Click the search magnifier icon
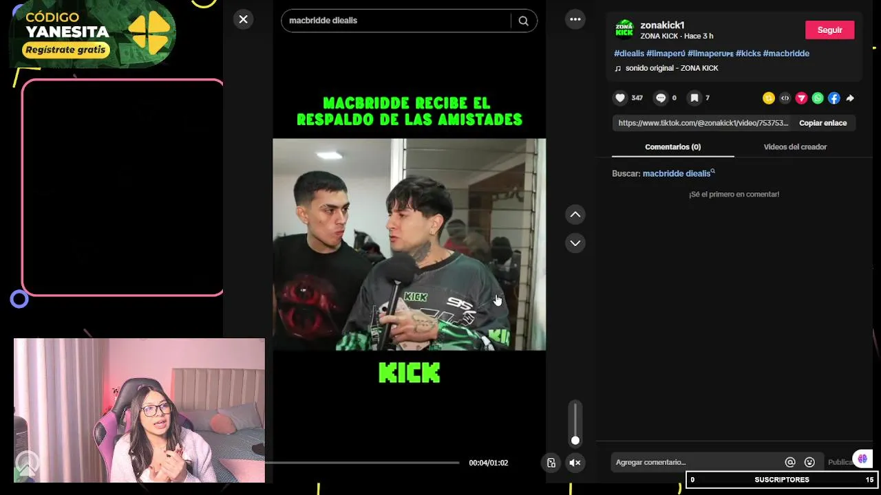The width and height of the screenshot is (881, 495). [x=524, y=21]
